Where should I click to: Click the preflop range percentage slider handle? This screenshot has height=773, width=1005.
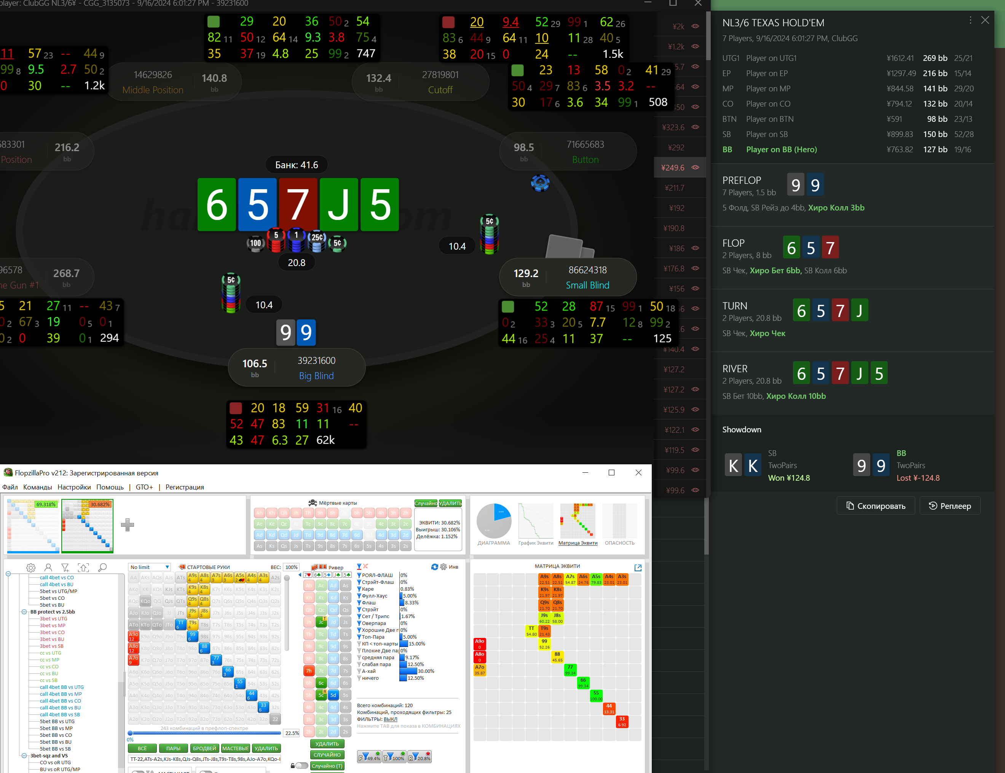tap(130, 733)
